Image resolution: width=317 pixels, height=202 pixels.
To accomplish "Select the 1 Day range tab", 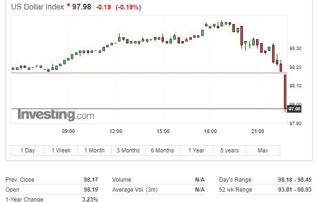I will [x=27, y=151].
